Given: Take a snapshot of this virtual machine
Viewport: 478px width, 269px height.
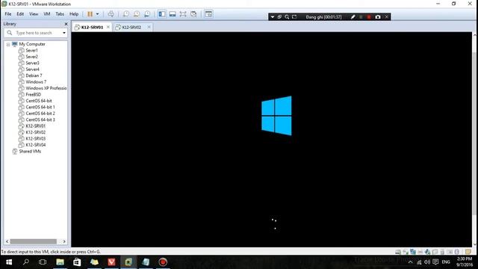Looking at the screenshot, I should click(126, 14).
